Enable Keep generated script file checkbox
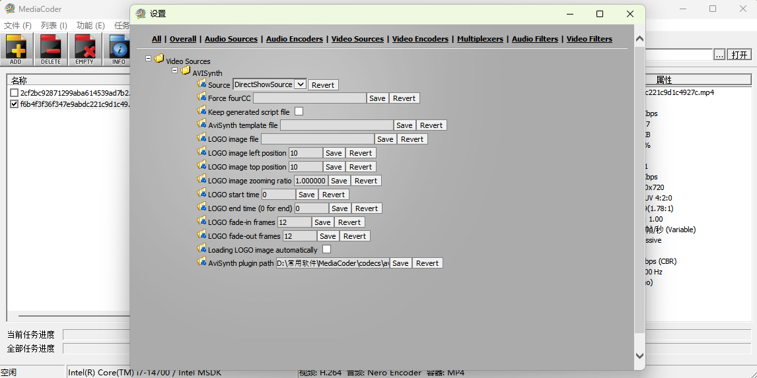The height and width of the screenshot is (378, 757). coord(299,111)
